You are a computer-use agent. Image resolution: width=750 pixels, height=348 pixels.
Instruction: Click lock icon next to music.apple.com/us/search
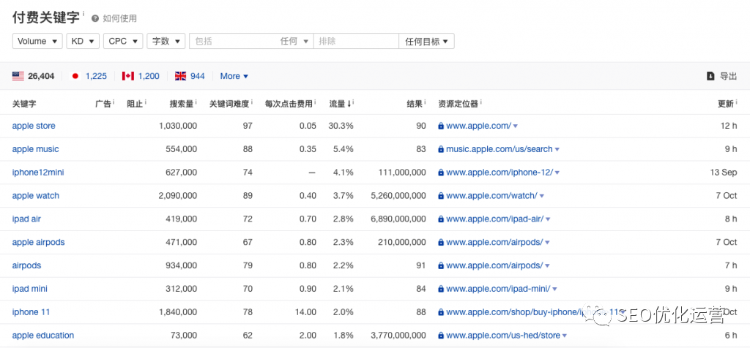[441, 149]
